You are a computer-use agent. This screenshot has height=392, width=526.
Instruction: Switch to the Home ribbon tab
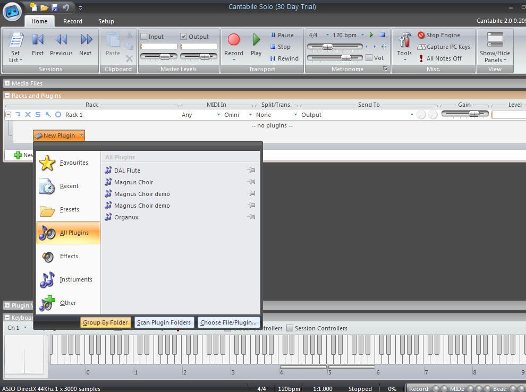39,21
